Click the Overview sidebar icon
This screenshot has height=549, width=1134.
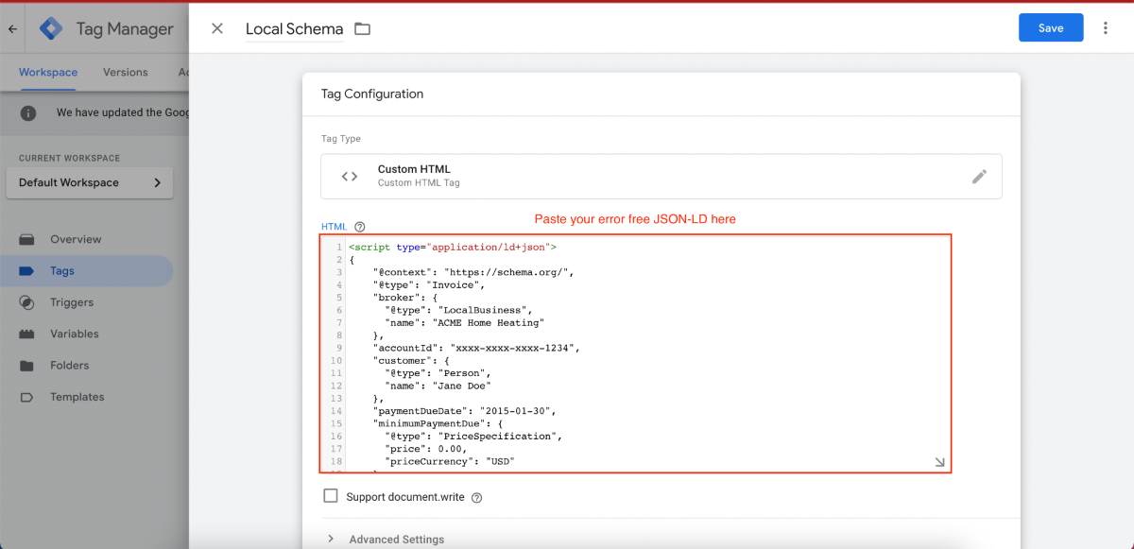[26, 239]
